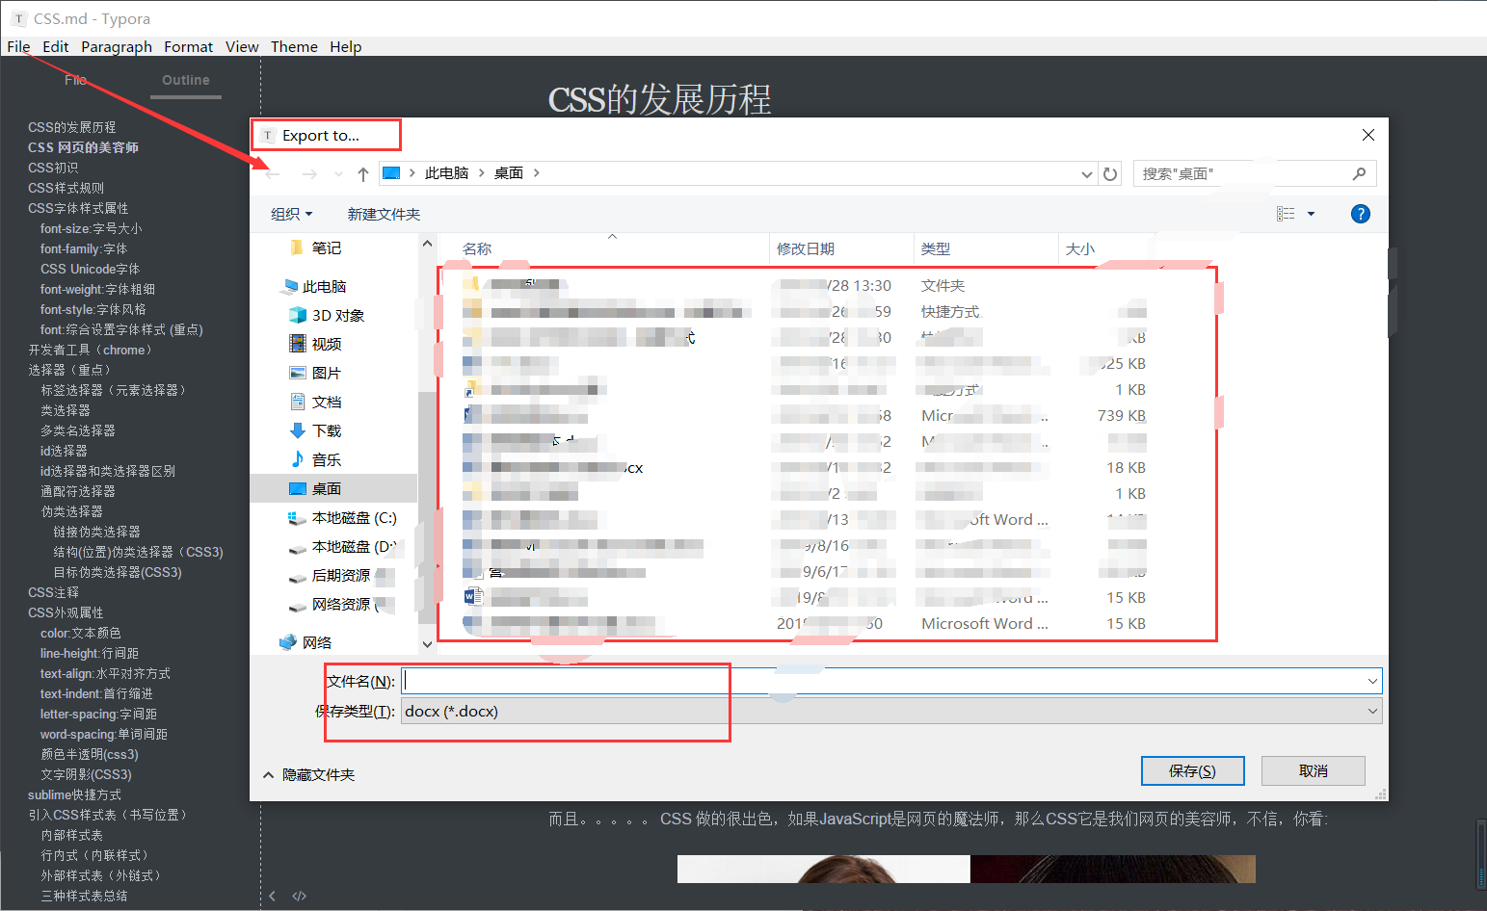Select 音乐 folder in navigation pane
The width and height of the screenshot is (1487, 911).
pos(326,460)
